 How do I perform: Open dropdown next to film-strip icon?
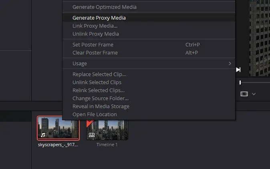[254, 94]
